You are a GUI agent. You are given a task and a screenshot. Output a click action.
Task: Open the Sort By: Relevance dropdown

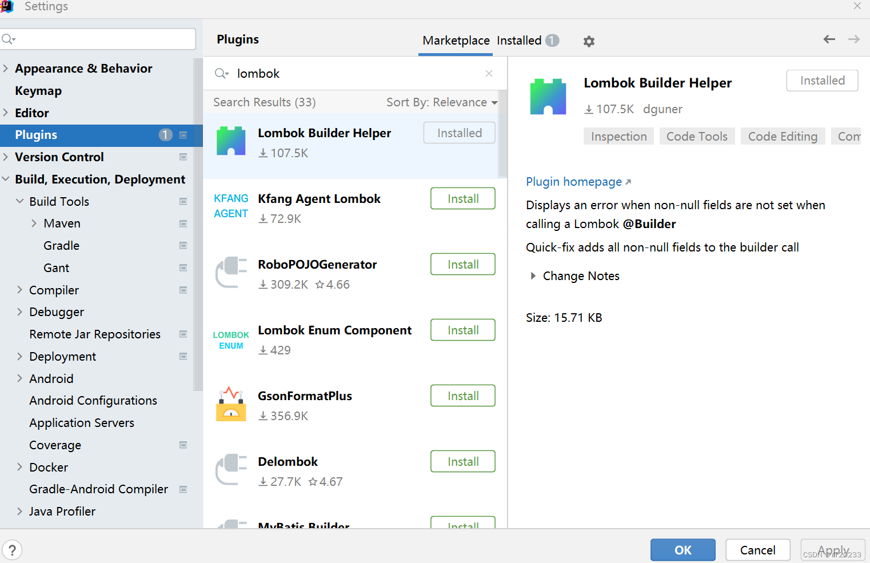[442, 102]
